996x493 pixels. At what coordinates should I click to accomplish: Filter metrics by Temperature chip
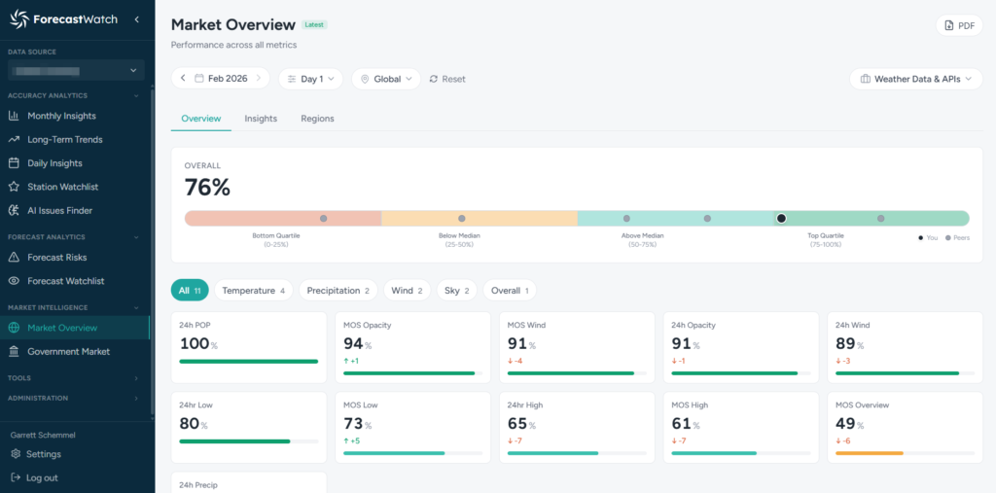coord(253,291)
